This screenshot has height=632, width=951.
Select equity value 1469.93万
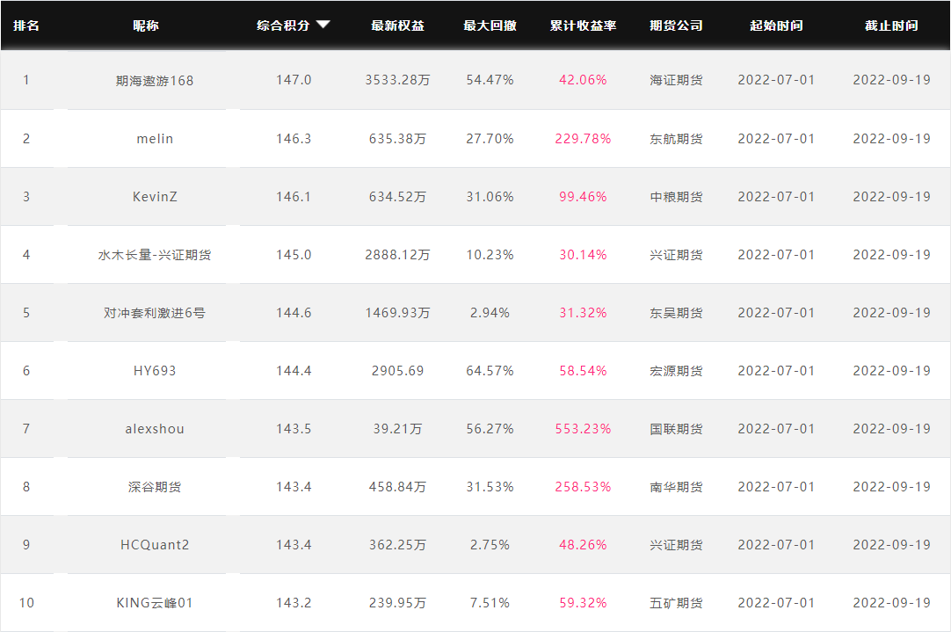click(x=398, y=313)
